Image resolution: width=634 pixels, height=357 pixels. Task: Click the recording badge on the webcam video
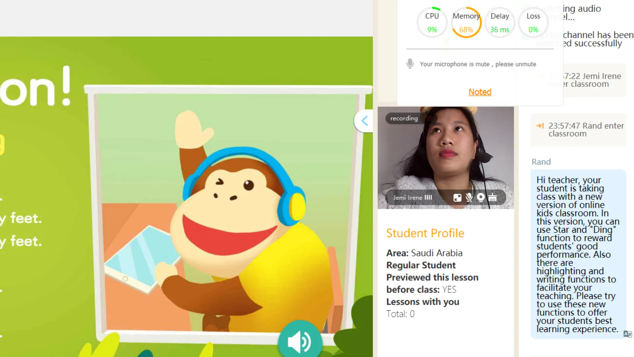(404, 118)
